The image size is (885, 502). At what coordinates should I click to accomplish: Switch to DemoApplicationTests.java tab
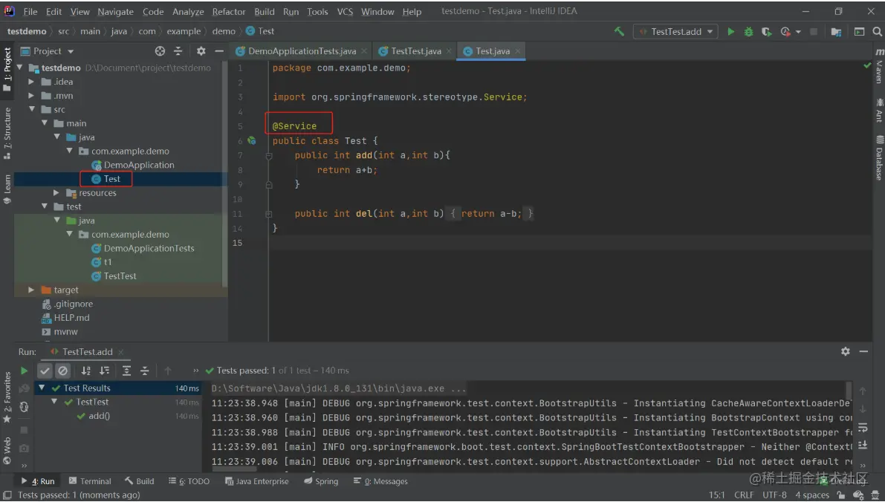[302, 51]
